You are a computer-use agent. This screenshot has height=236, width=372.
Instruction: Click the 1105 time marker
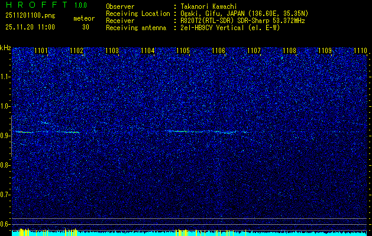[183, 51]
